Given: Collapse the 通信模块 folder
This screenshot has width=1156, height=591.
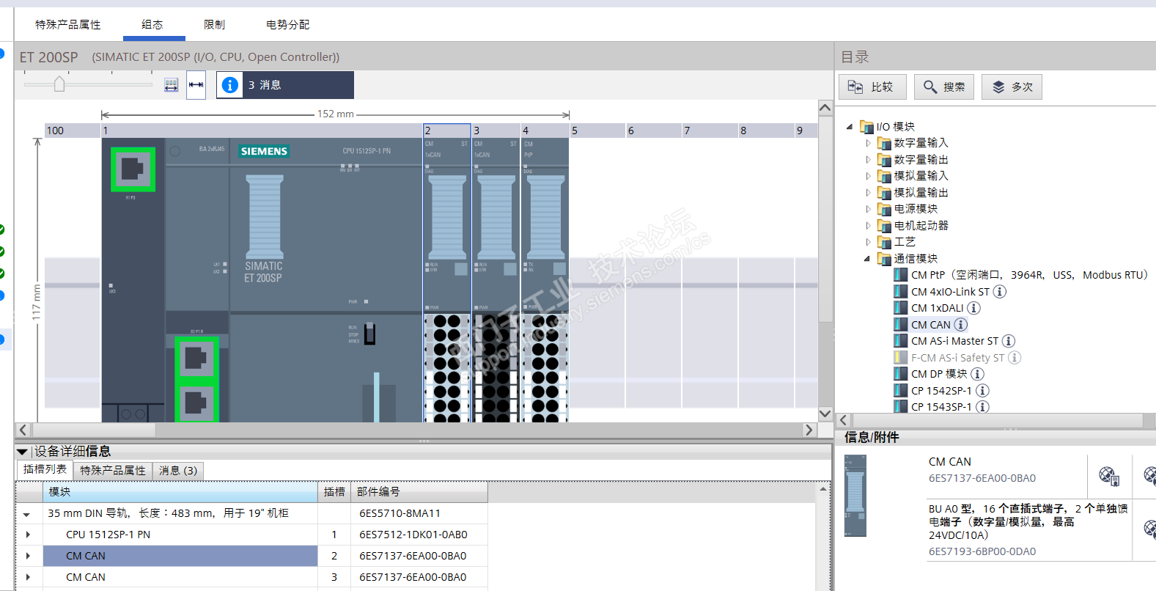Looking at the screenshot, I should point(867,259).
